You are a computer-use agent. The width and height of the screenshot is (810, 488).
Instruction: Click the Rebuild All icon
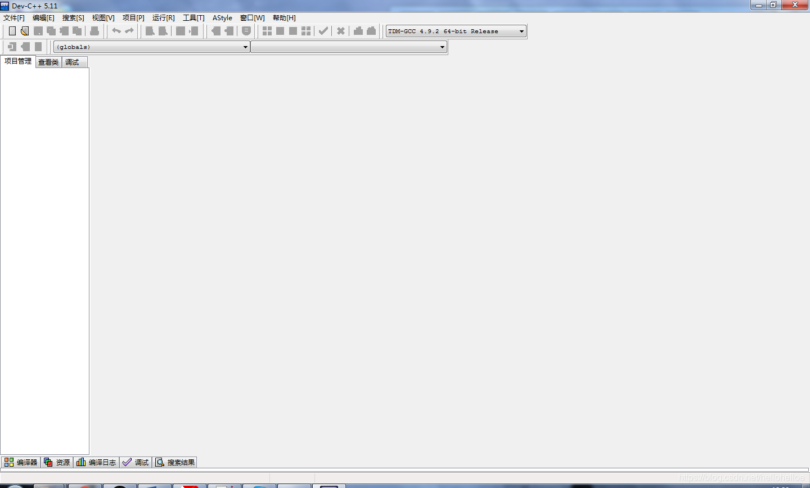pyautogui.click(x=306, y=31)
